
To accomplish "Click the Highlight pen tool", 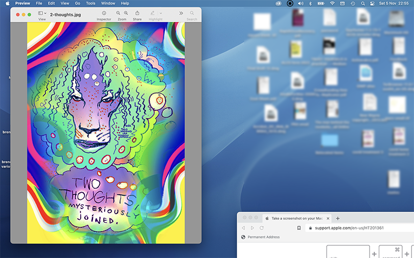I will click(152, 13).
